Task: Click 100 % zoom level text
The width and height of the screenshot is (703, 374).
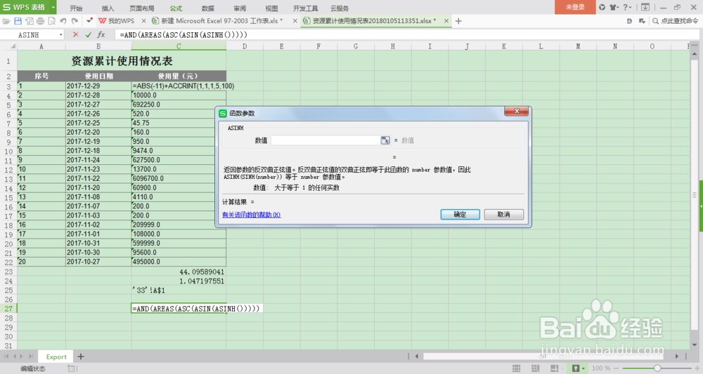Action: [x=601, y=368]
